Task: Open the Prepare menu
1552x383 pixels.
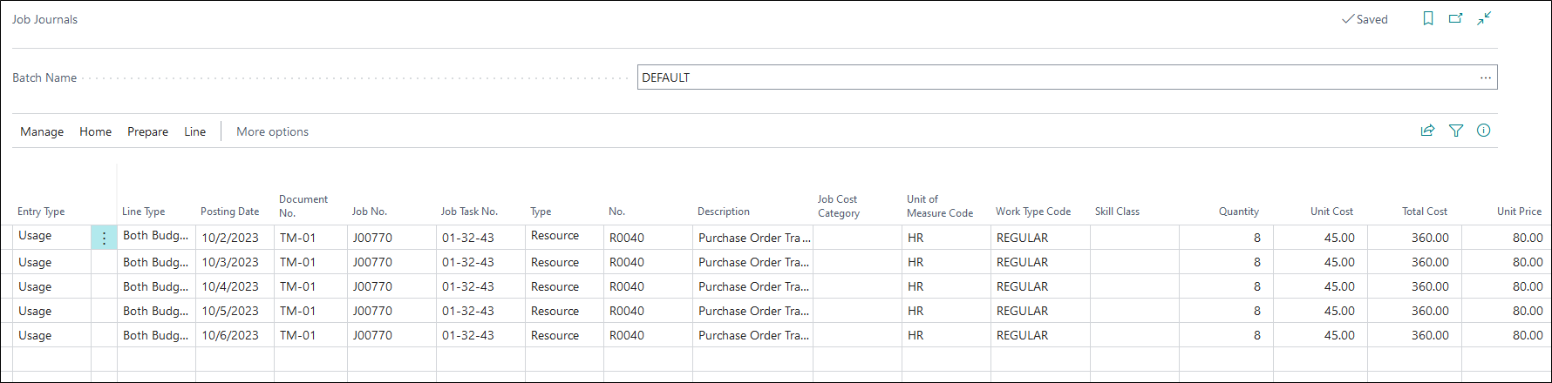Action: pyautogui.click(x=147, y=131)
